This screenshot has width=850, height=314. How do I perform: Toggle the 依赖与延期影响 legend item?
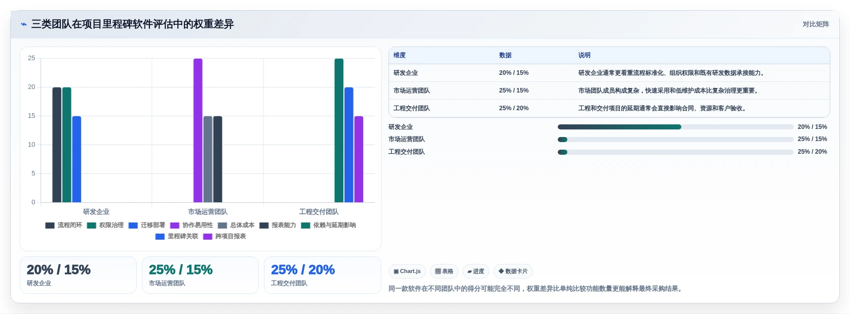(328, 226)
